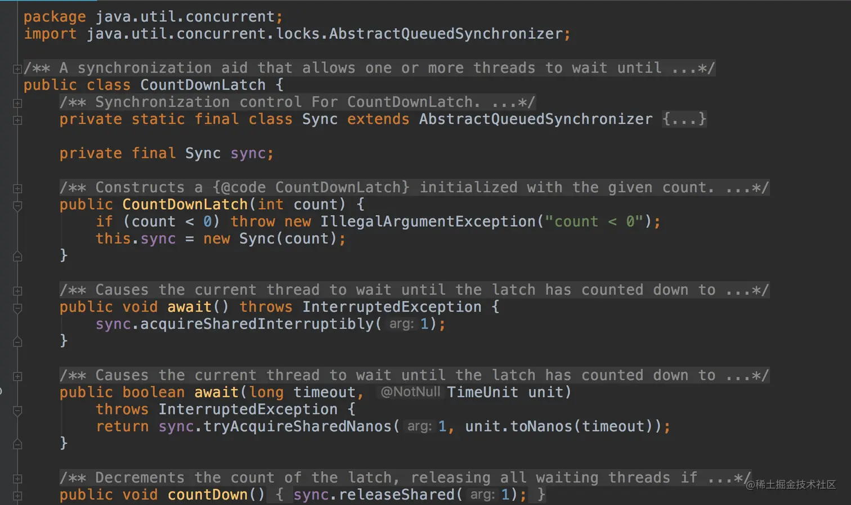Collapse the CountDownLatch(int count) constructor

[17, 206]
